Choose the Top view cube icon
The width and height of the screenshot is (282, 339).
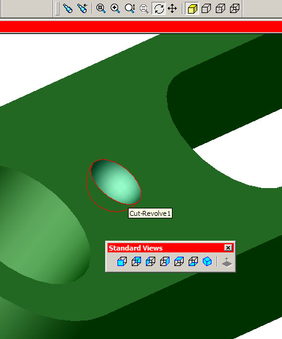[x=179, y=262]
